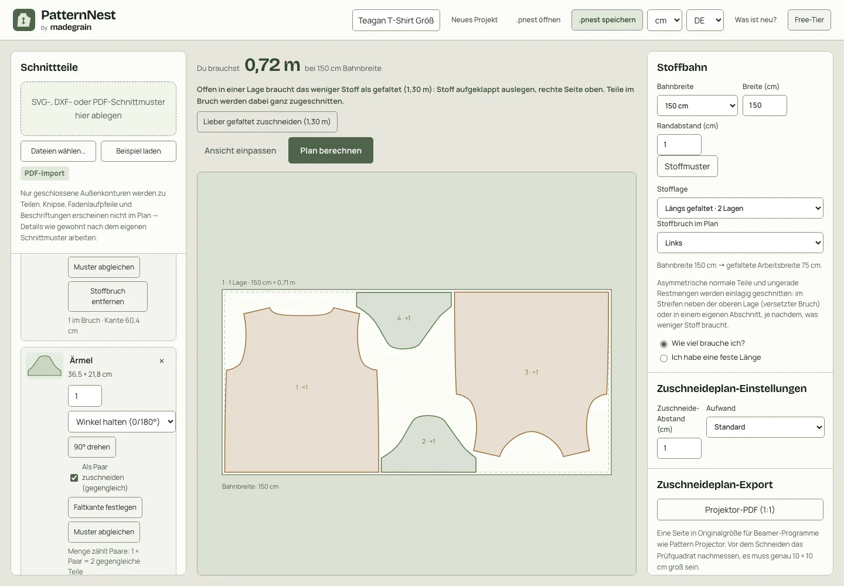This screenshot has width=844, height=586.
Task: Click 1 · 1 Lage · 150 cm × 0,71 m label
Action: [258, 282]
